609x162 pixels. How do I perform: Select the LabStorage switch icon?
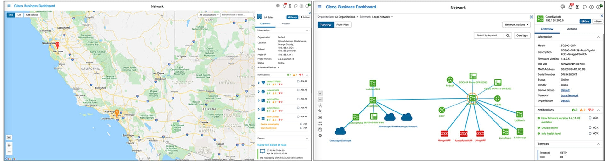click(x=520, y=132)
